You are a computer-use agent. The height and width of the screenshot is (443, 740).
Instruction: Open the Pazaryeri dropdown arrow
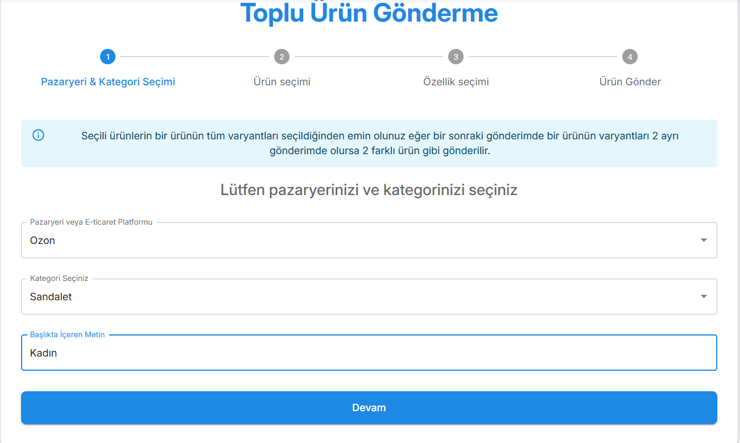click(x=704, y=240)
